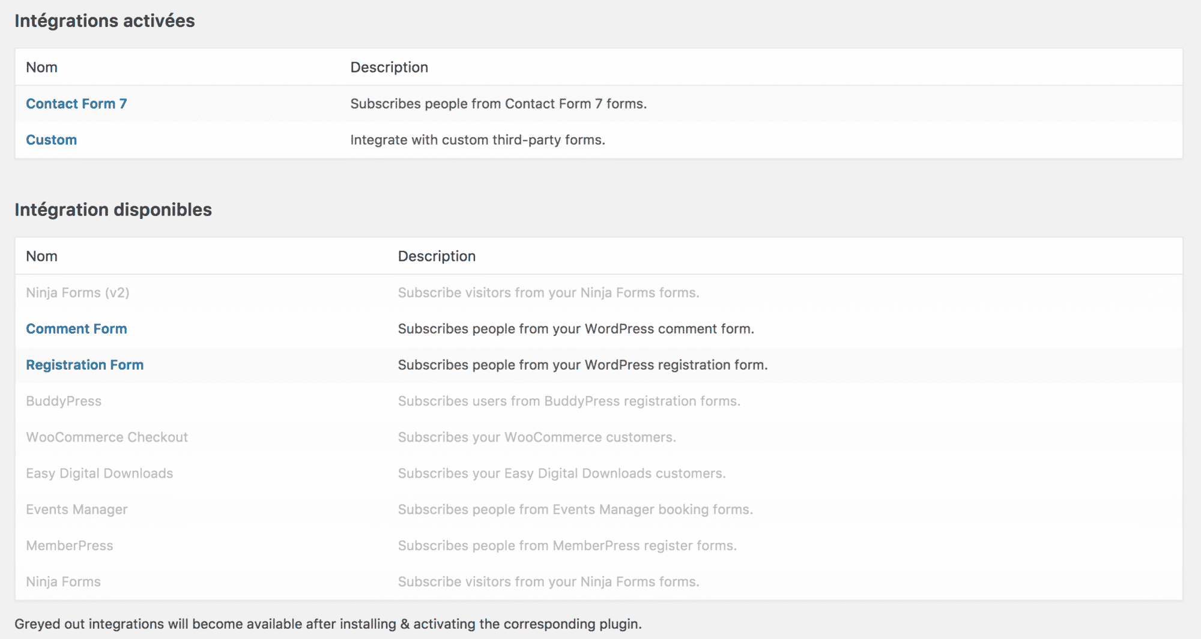
Task: Click the Nom column header in activated integrations
Action: point(41,67)
